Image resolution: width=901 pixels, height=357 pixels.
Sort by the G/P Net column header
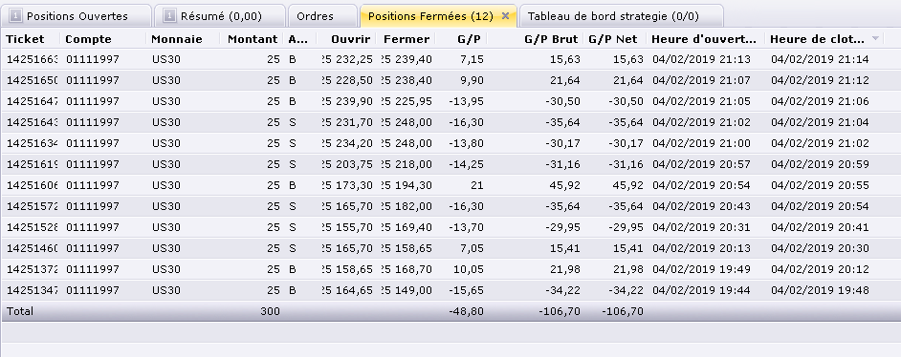614,39
